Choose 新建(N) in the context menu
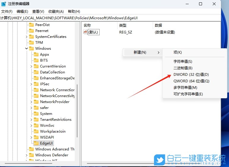 142,52
